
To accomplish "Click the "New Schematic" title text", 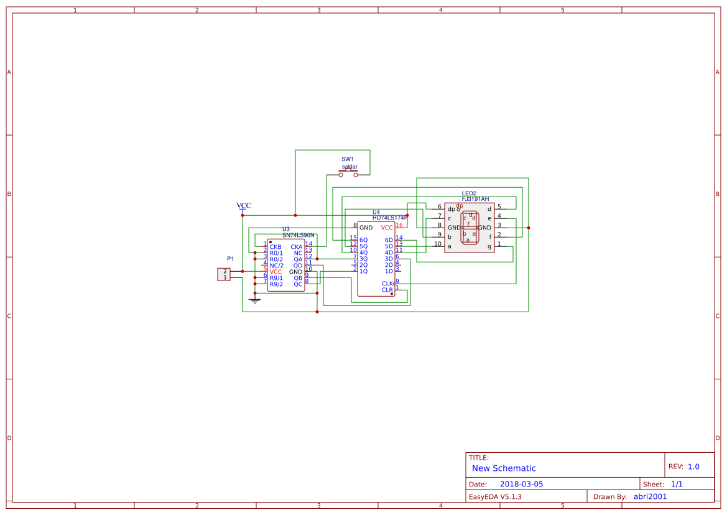I will coord(504,468).
